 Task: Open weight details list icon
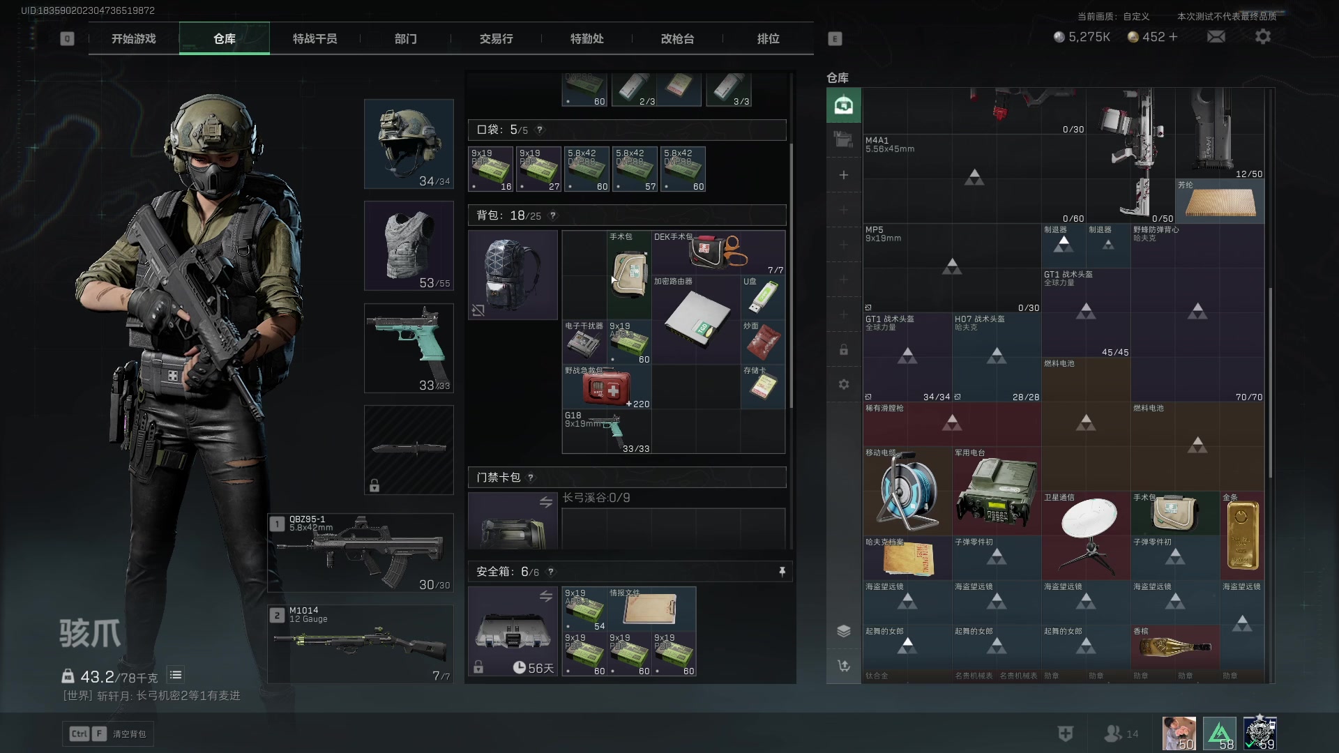tap(176, 675)
